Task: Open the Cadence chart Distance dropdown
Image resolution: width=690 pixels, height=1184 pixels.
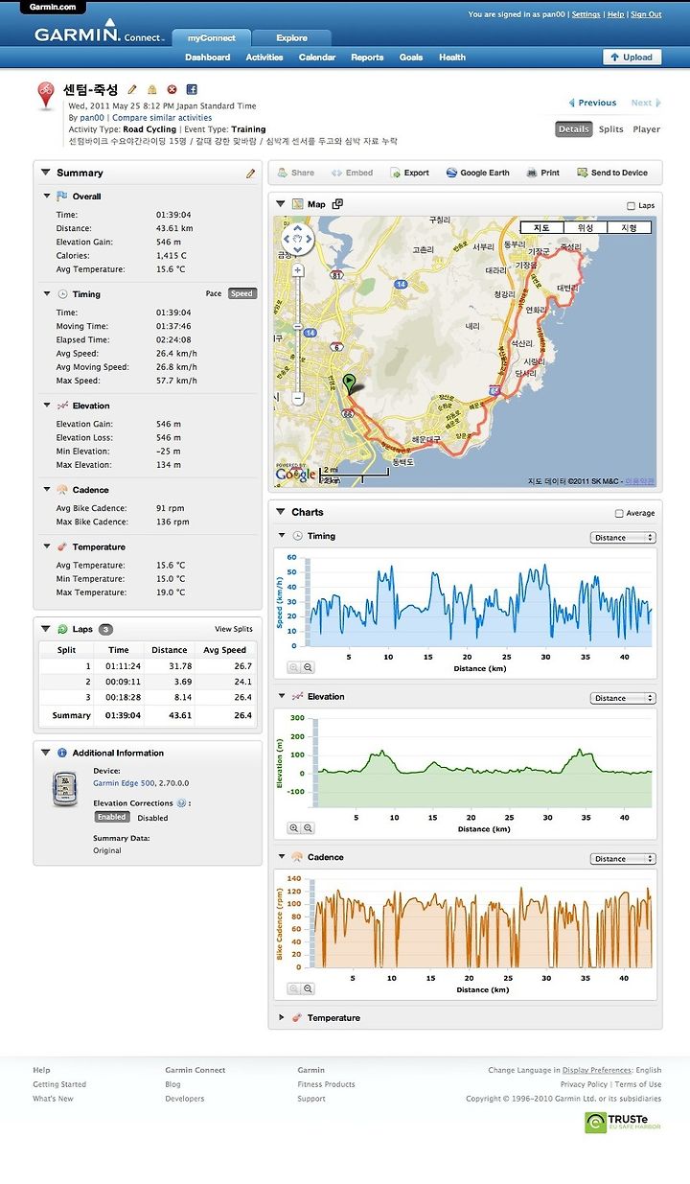Action: 623,859
